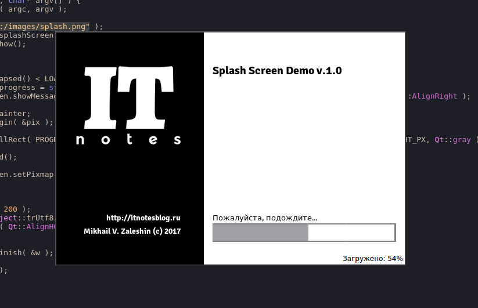Click the "ainter;" code line
The width and height of the screenshot is (478, 308).
click(15, 114)
